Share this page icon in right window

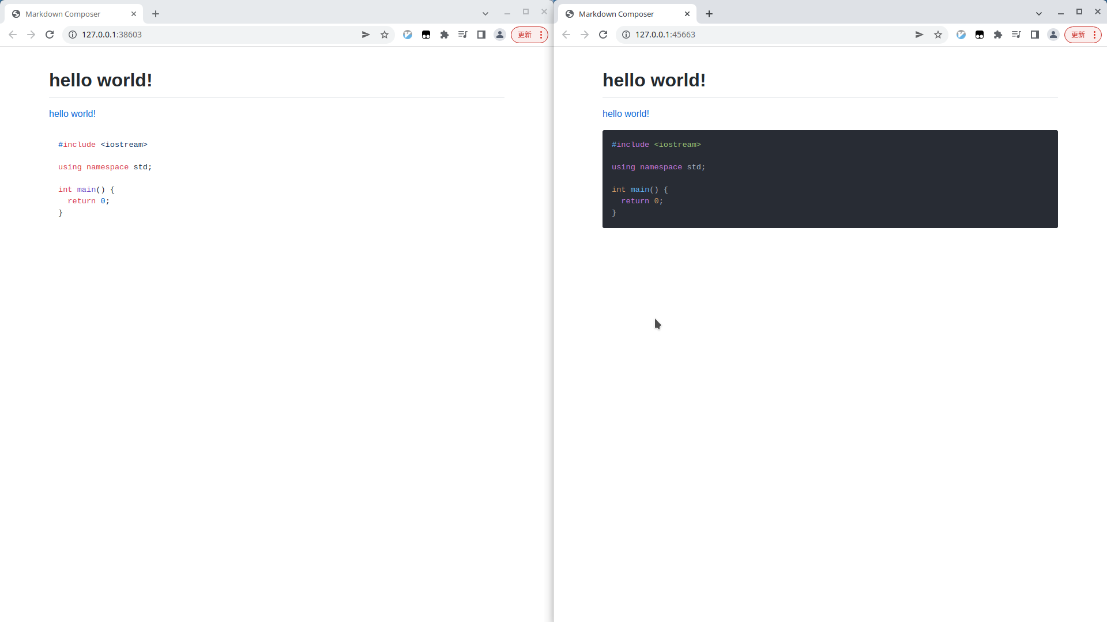(919, 35)
